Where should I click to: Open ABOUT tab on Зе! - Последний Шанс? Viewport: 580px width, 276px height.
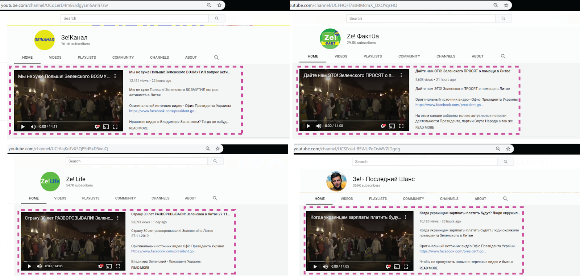[x=480, y=199]
